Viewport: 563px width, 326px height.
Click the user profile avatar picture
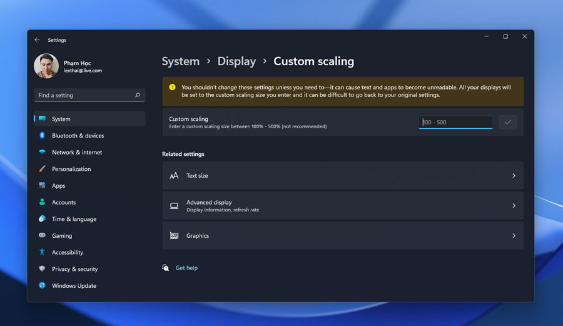(46, 66)
